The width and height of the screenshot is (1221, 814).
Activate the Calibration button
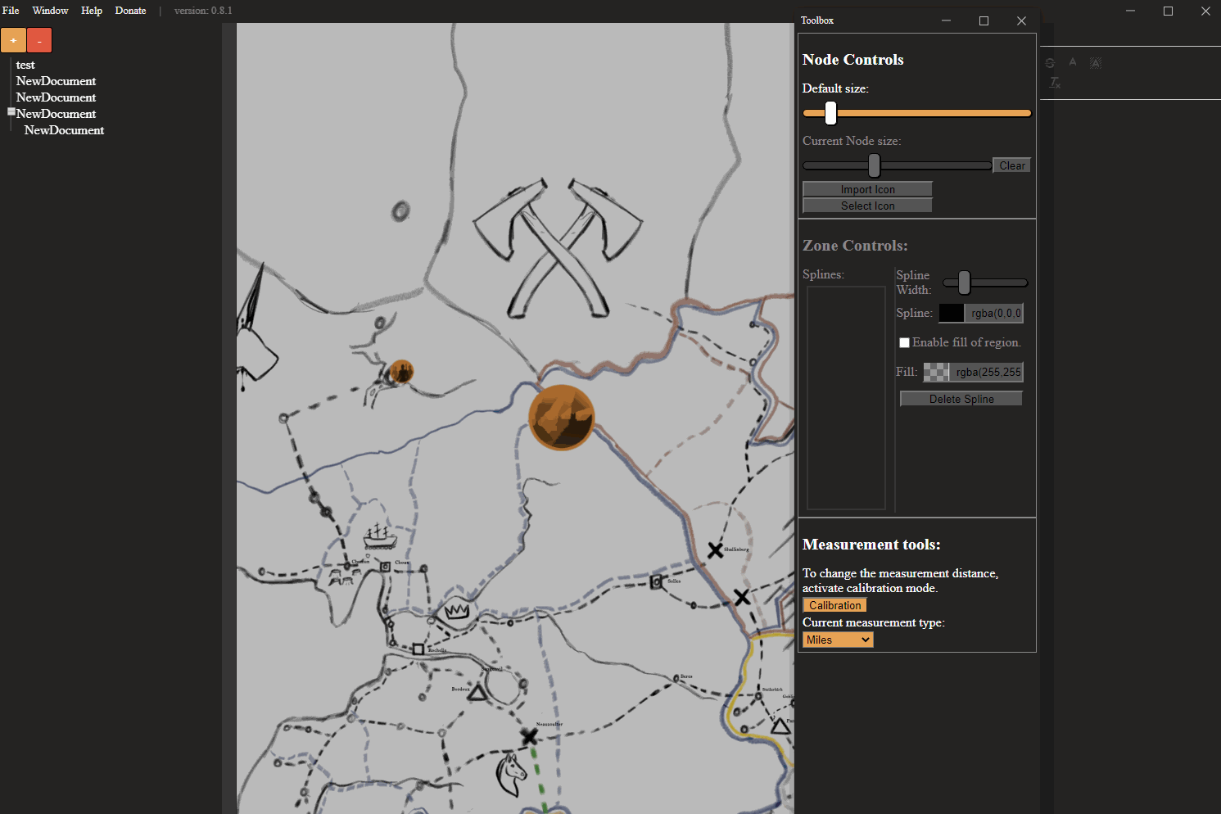click(834, 605)
